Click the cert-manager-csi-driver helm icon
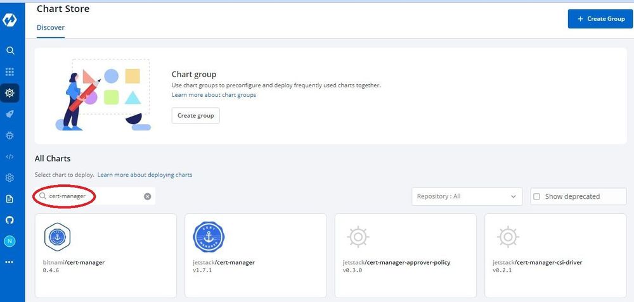Screen dimensions: 634x302 click(508, 237)
